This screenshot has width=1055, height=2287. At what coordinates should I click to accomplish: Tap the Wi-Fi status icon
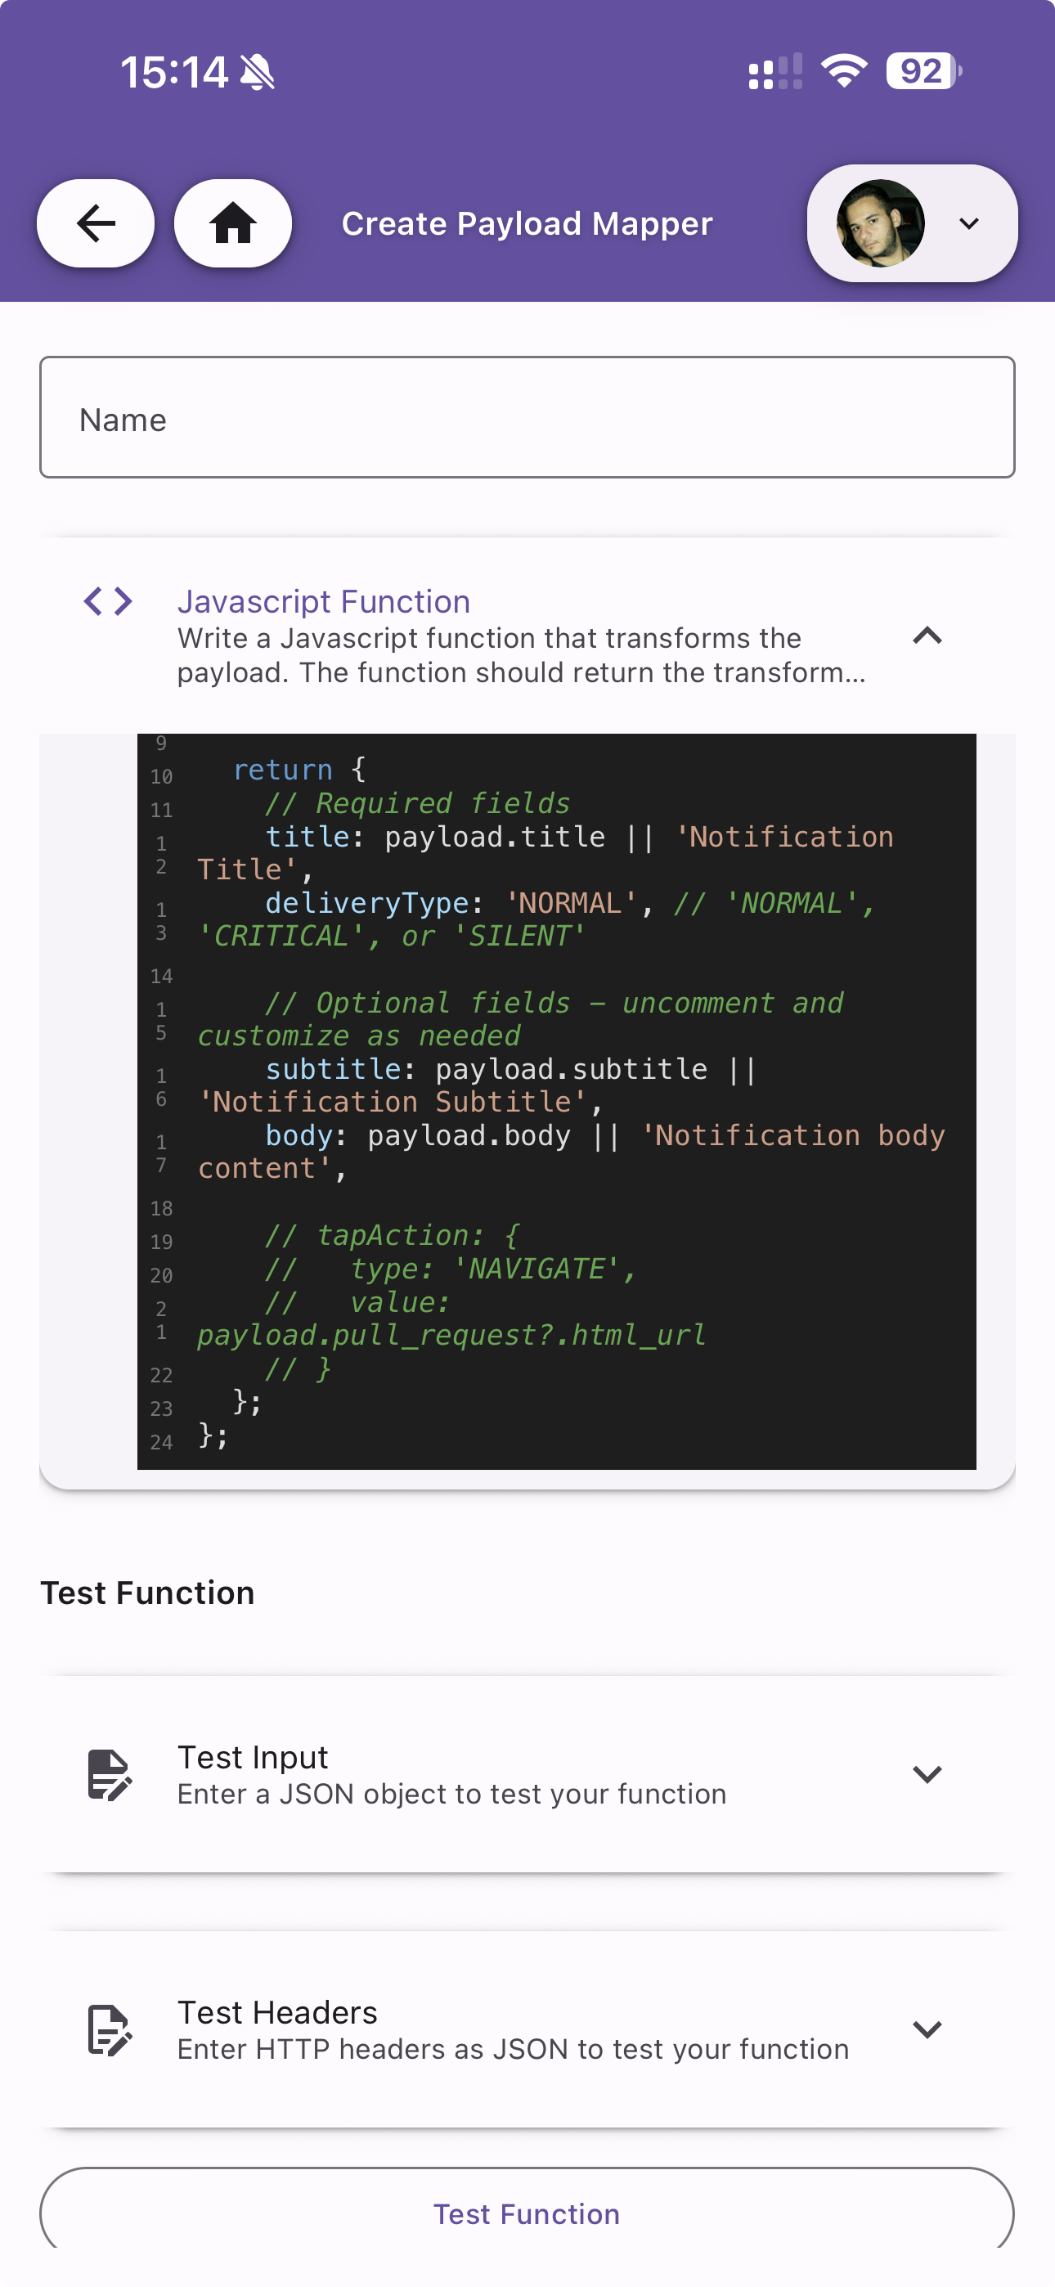pyautogui.click(x=844, y=71)
